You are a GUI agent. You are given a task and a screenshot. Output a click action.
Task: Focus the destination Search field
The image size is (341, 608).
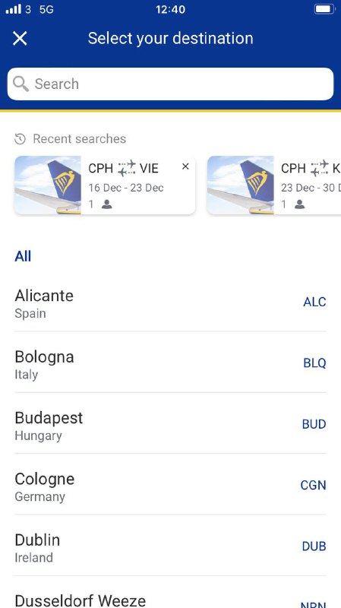click(x=170, y=84)
